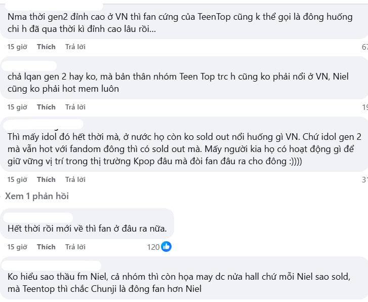The width and height of the screenshot is (368, 302).
Task: Select "15 giờ" timestamp under "Hết thời rồi" comment
Action: 17,247
